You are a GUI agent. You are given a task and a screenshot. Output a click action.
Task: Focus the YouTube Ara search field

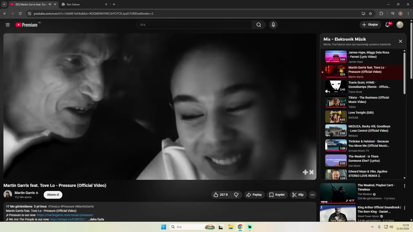[194, 25]
